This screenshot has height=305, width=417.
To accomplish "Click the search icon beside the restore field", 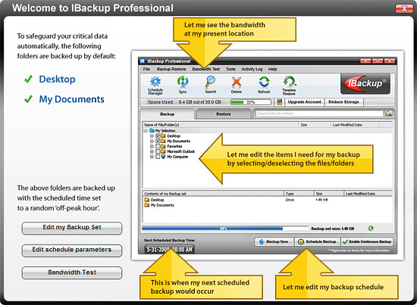I will [x=388, y=114].
